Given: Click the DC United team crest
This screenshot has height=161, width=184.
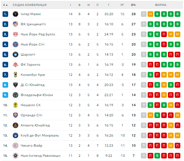Looking at the screenshot, I should 15,85.
